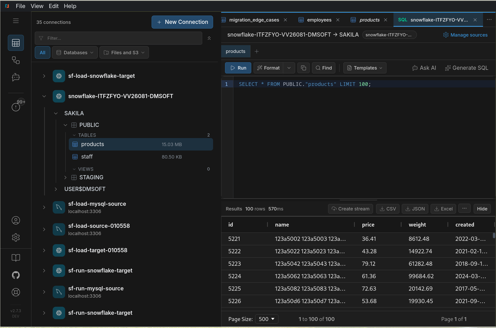Click the connections Filter input field
This screenshot has width=496, height=328.
[x=118, y=38]
